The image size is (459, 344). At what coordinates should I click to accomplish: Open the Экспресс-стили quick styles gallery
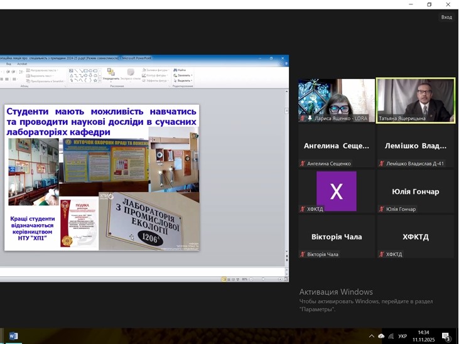pyautogui.click(x=131, y=75)
